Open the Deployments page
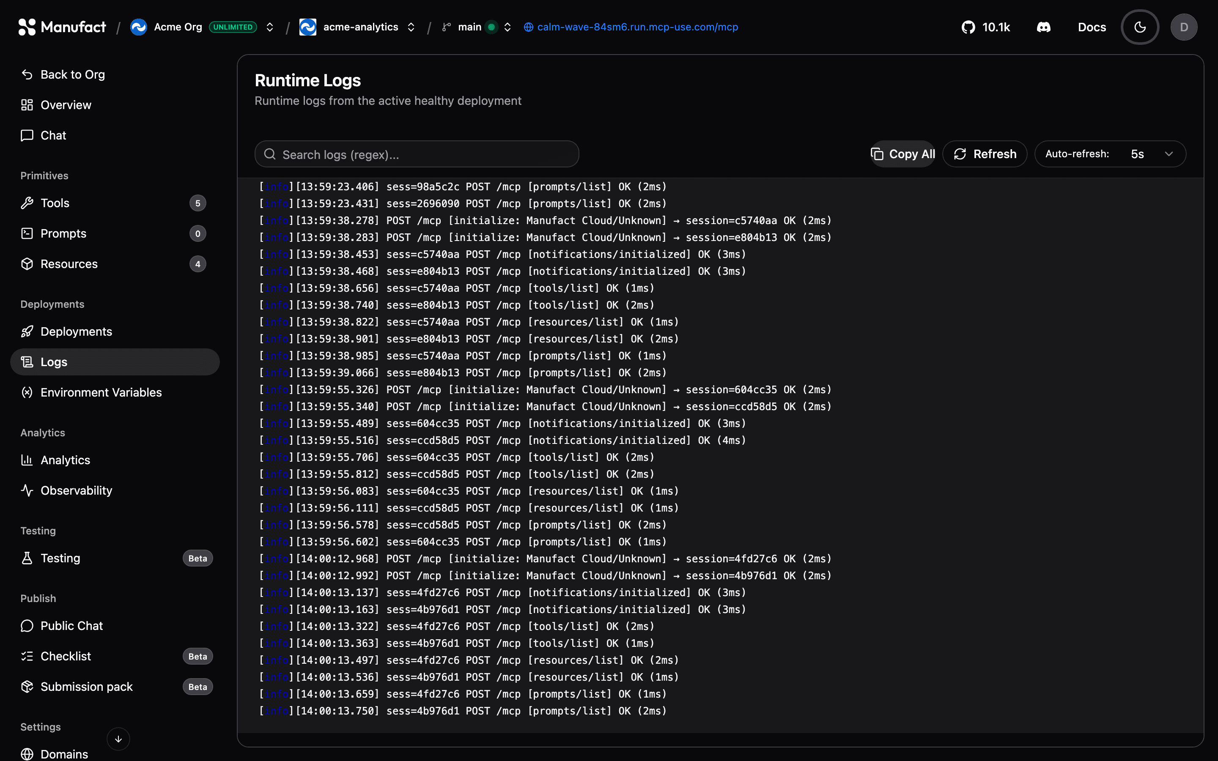The height and width of the screenshot is (761, 1218). click(115, 332)
